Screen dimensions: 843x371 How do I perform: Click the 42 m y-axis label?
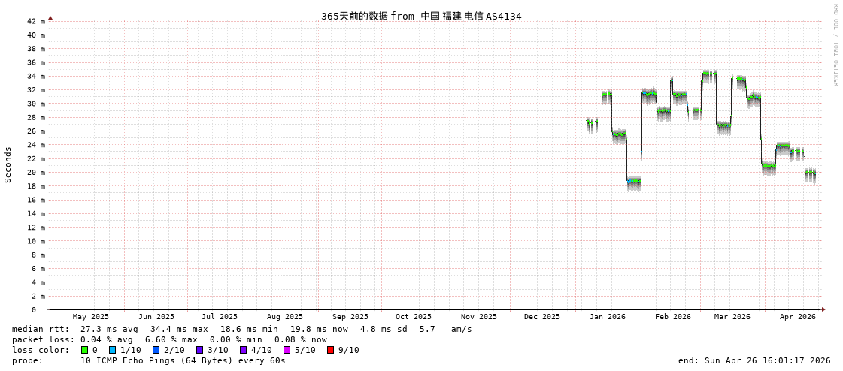click(36, 21)
